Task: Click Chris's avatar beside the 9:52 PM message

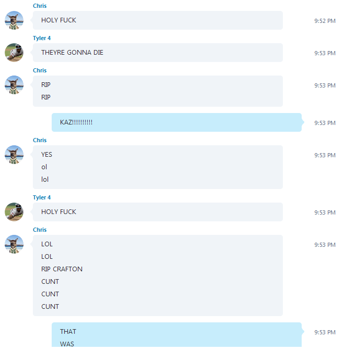Action: pyautogui.click(x=14, y=20)
